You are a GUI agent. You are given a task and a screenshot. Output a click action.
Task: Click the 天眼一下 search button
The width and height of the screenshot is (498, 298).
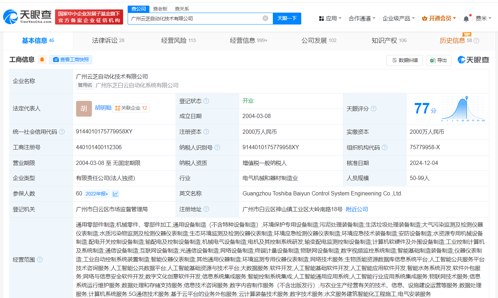287,18
